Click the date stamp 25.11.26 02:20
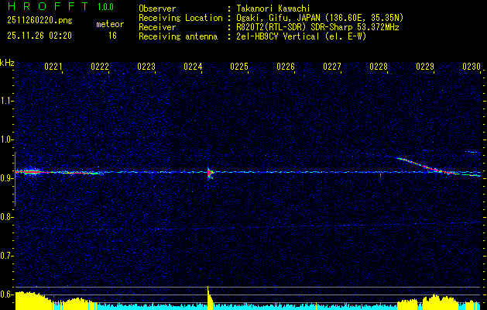This screenshot has width=487, height=310. [39, 36]
